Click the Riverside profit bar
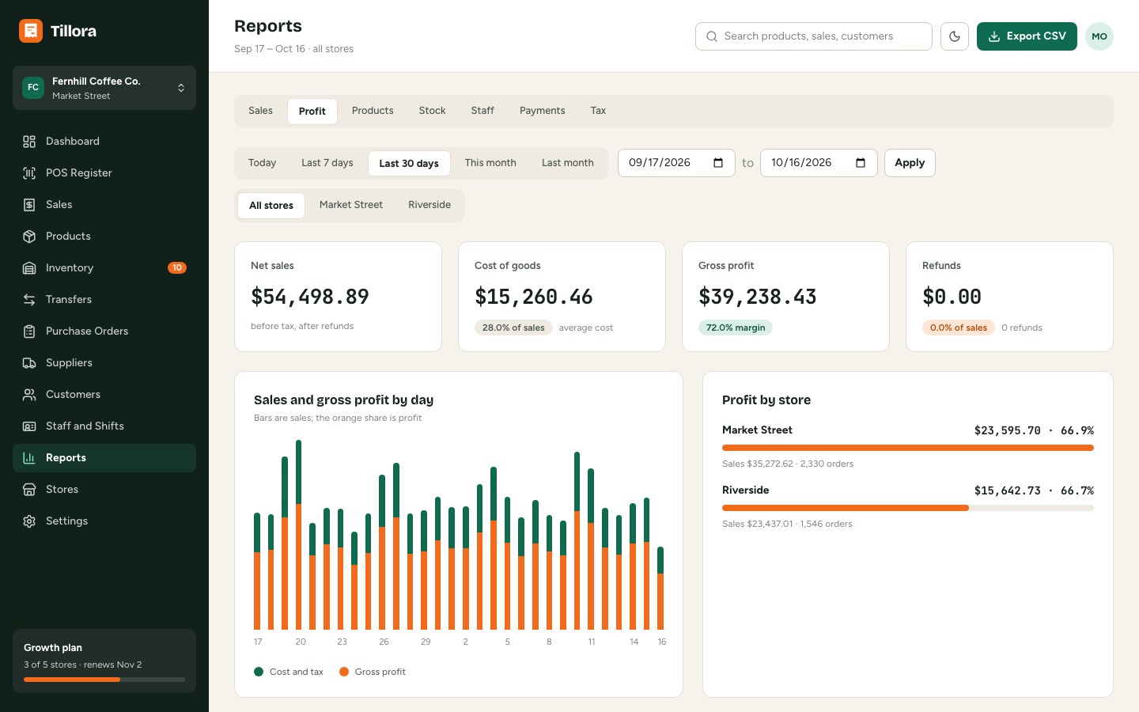The width and height of the screenshot is (1139, 712). pyautogui.click(x=908, y=508)
